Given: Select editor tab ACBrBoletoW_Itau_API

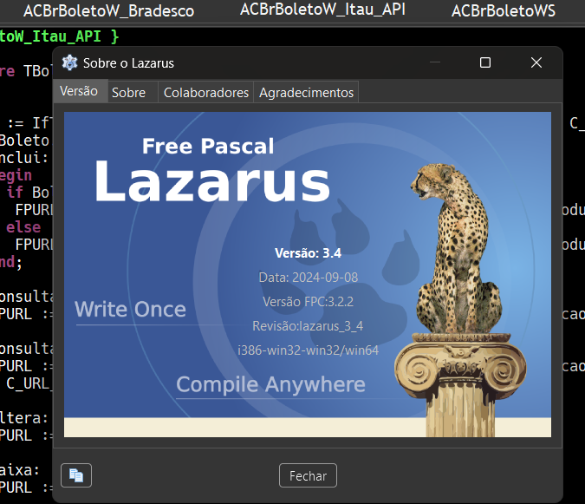Looking at the screenshot, I should pos(322,10).
